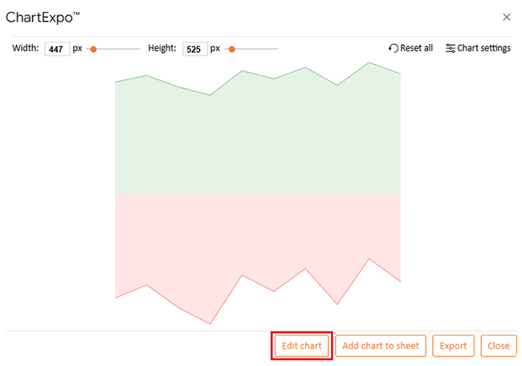Open Chart settings via its text label
Viewport: 522px width, 366px height.
(483, 48)
